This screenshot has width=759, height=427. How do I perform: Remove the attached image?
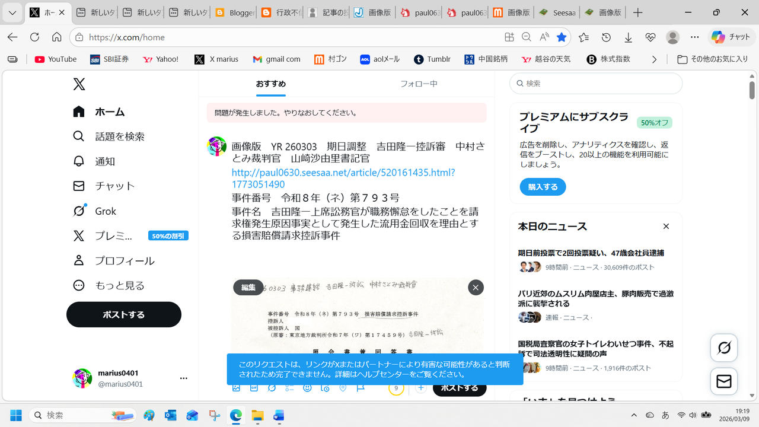pyautogui.click(x=476, y=288)
